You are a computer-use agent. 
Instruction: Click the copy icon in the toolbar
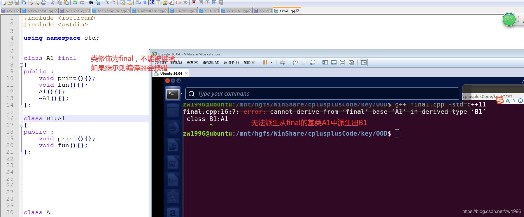point(59,2)
